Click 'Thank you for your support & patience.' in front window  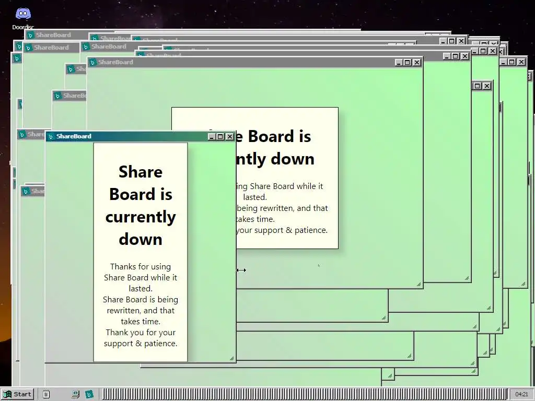coord(141,338)
